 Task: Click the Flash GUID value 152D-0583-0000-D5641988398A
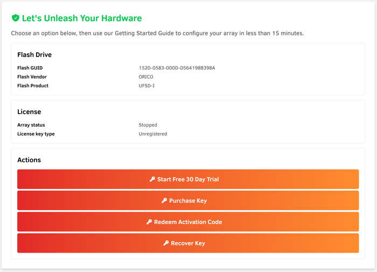[177, 68]
